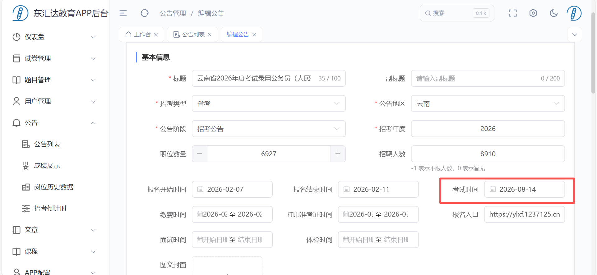Click the 岗位历史数据 icon
This screenshot has width=597, height=275.
(x=26, y=187)
